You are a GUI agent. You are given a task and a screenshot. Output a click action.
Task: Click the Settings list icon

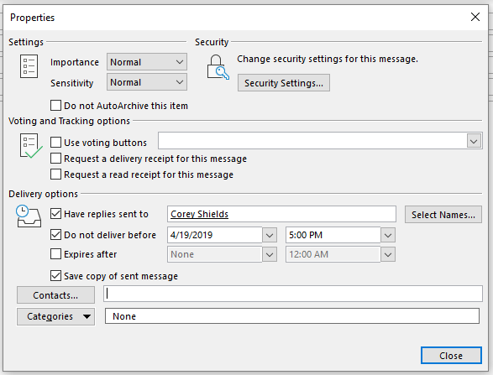click(x=29, y=66)
